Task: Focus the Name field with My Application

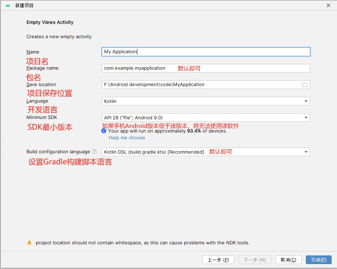Action: [206, 52]
